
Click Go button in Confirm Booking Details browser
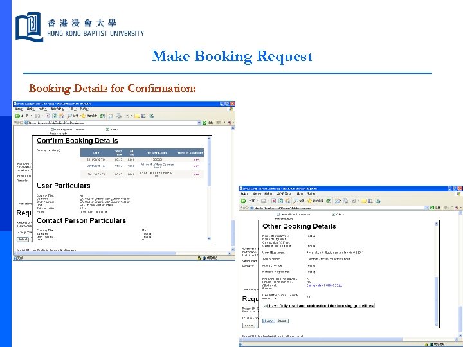click(x=208, y=123)
